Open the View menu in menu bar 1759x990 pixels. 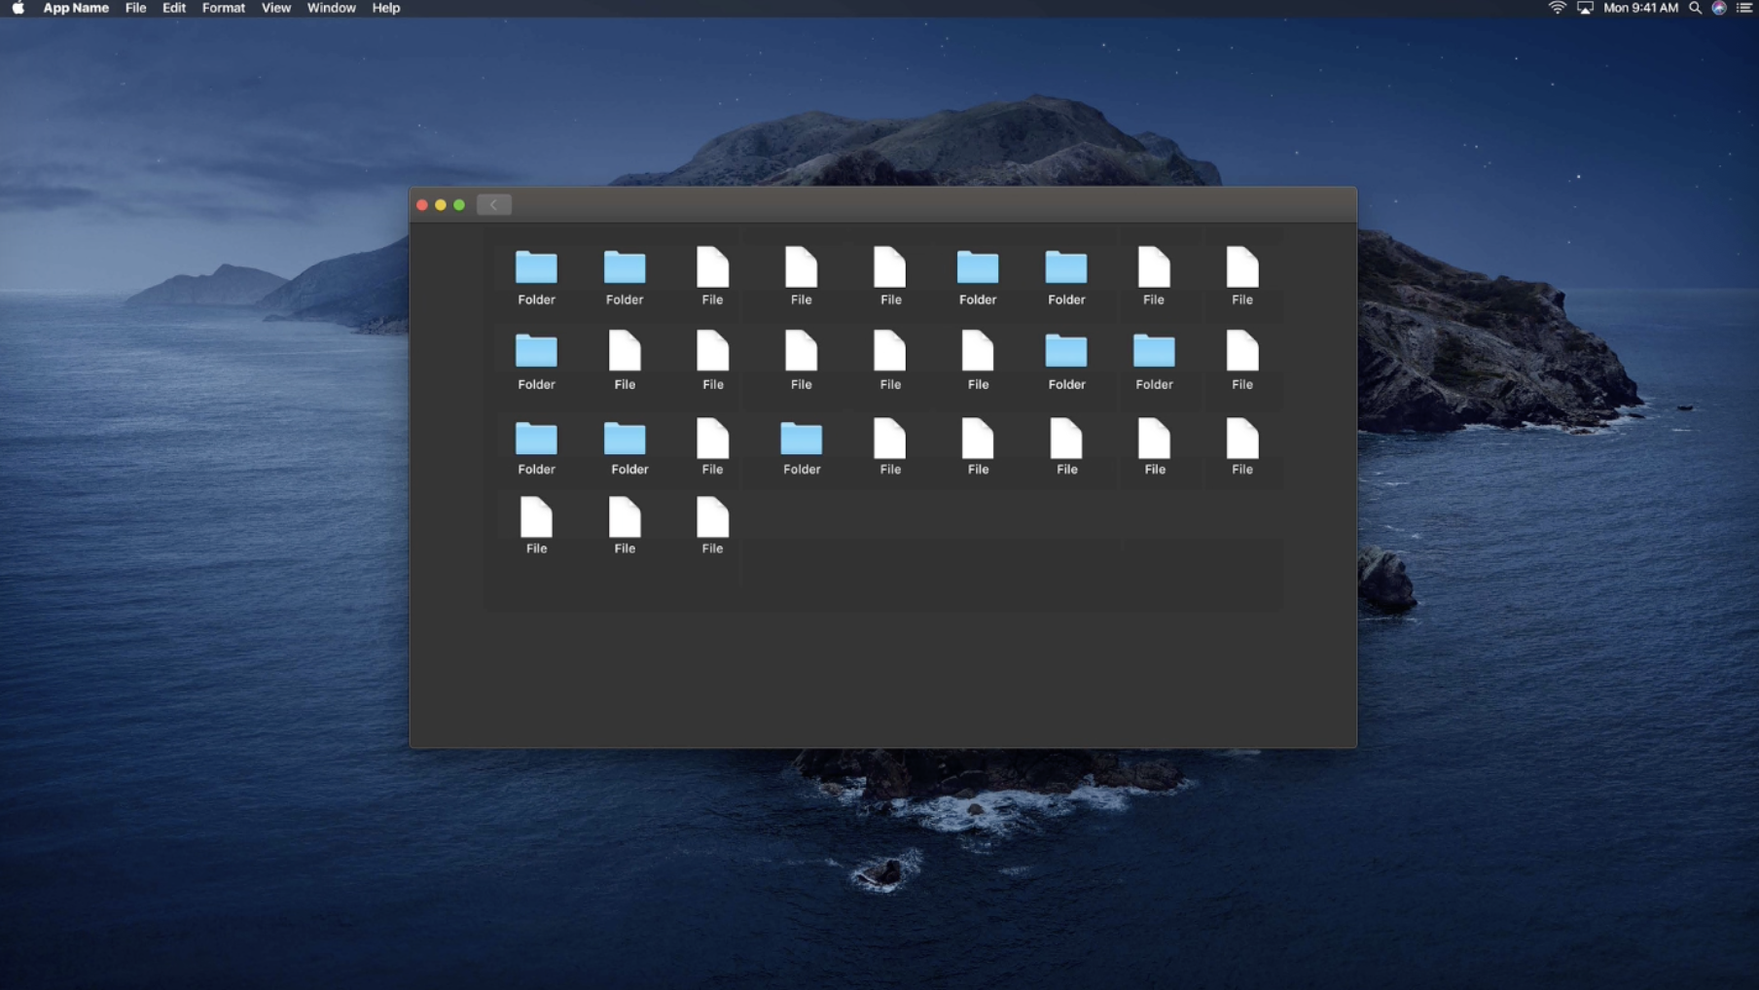click(x=275, y=8)
